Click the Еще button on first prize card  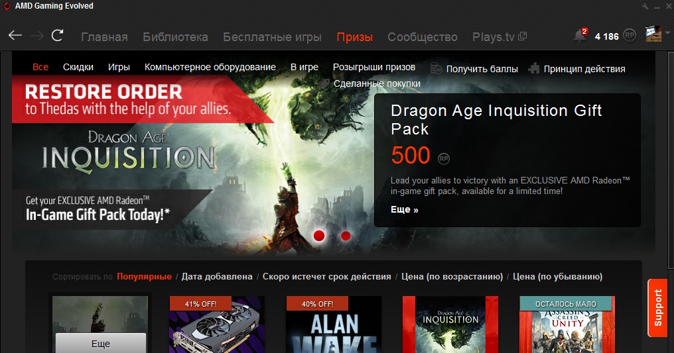[x=101, y=343]
